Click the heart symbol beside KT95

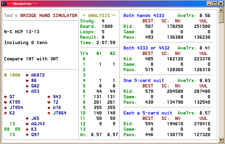click(x=5, y=102)
